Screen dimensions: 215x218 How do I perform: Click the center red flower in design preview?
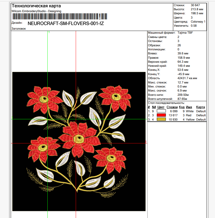(78, 138)
